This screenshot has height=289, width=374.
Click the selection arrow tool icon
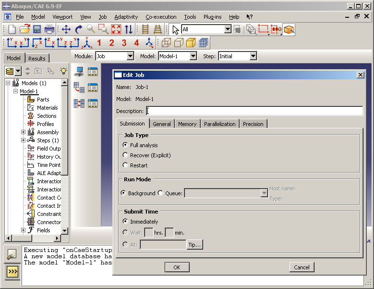pyautogui.click(x=176, y=30)
